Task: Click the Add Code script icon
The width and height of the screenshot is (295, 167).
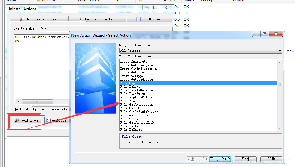Action: (x=48, y=120)
